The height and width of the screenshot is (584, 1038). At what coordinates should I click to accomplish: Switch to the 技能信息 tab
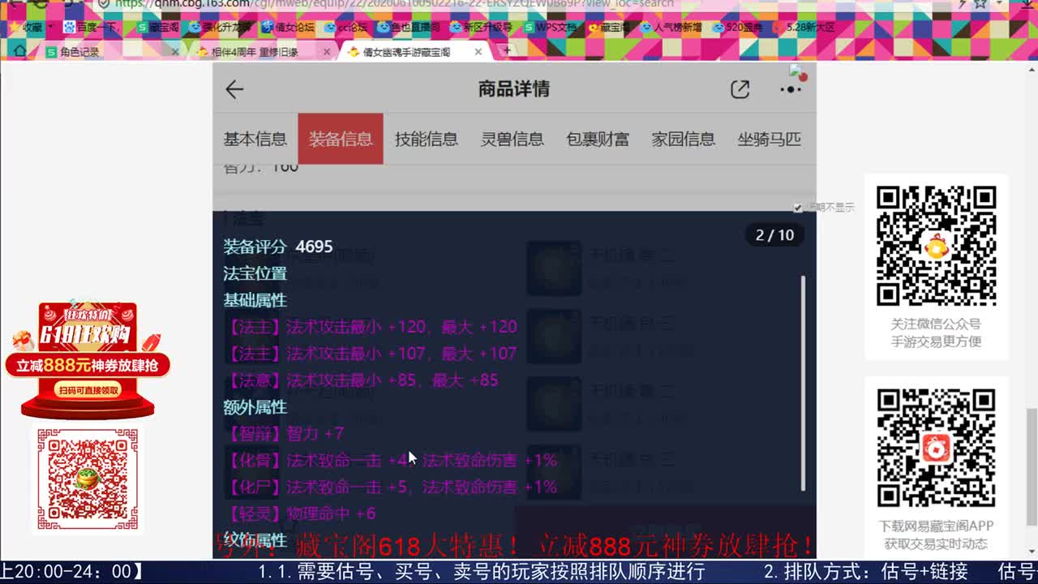[426, 139]
